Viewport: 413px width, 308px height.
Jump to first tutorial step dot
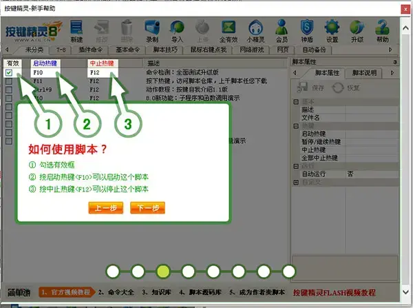113,271
